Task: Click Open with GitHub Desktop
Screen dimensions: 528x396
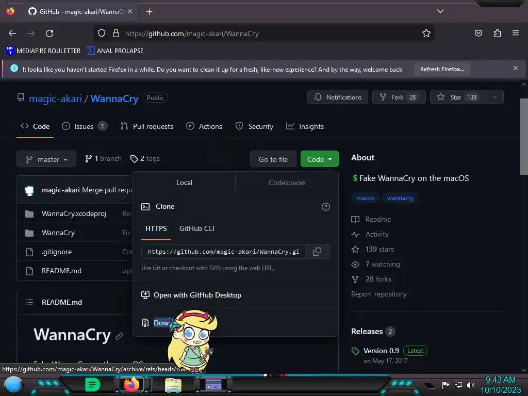Action: pos(191,295)
